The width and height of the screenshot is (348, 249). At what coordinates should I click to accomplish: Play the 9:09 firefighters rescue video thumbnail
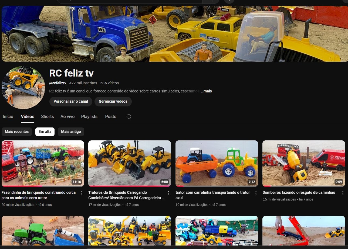point(304,163)
